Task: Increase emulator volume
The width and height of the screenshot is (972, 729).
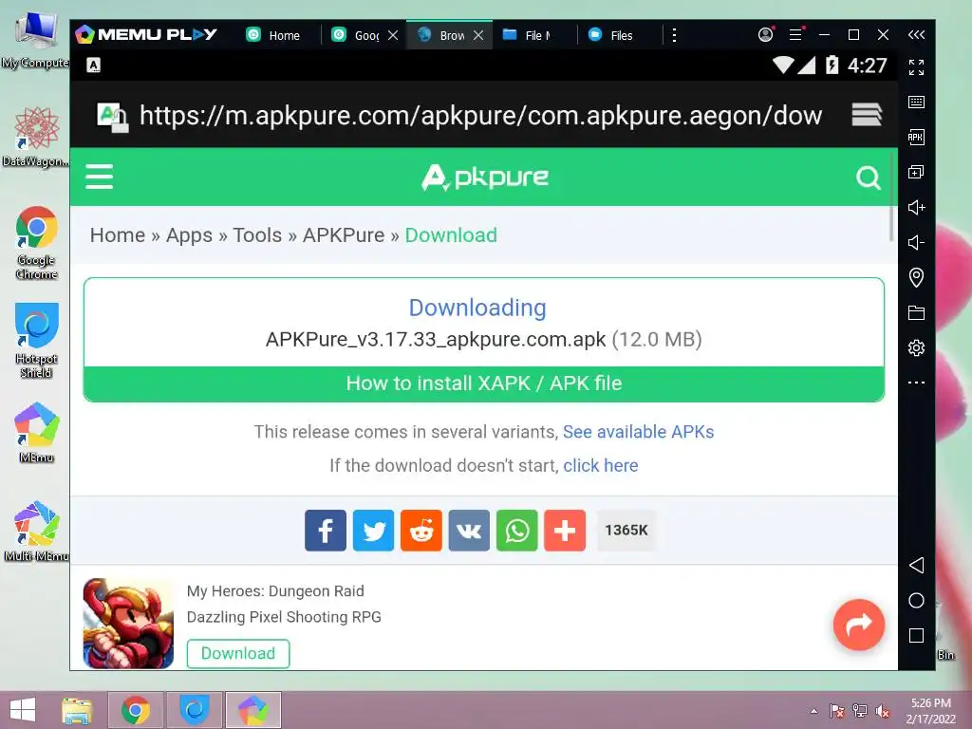Action: click(916, 207)
